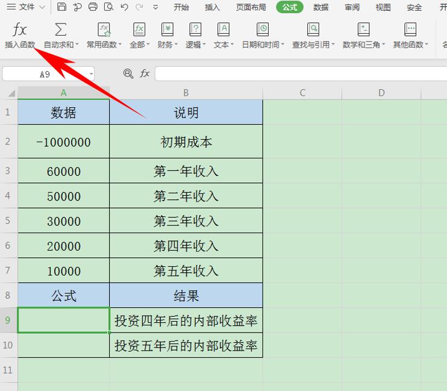
Task: Click the Undo arrow icon
Action: [x=124, y=7]
